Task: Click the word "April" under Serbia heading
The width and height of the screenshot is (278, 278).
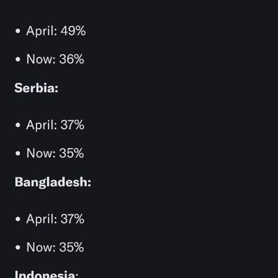Action: 42,126
